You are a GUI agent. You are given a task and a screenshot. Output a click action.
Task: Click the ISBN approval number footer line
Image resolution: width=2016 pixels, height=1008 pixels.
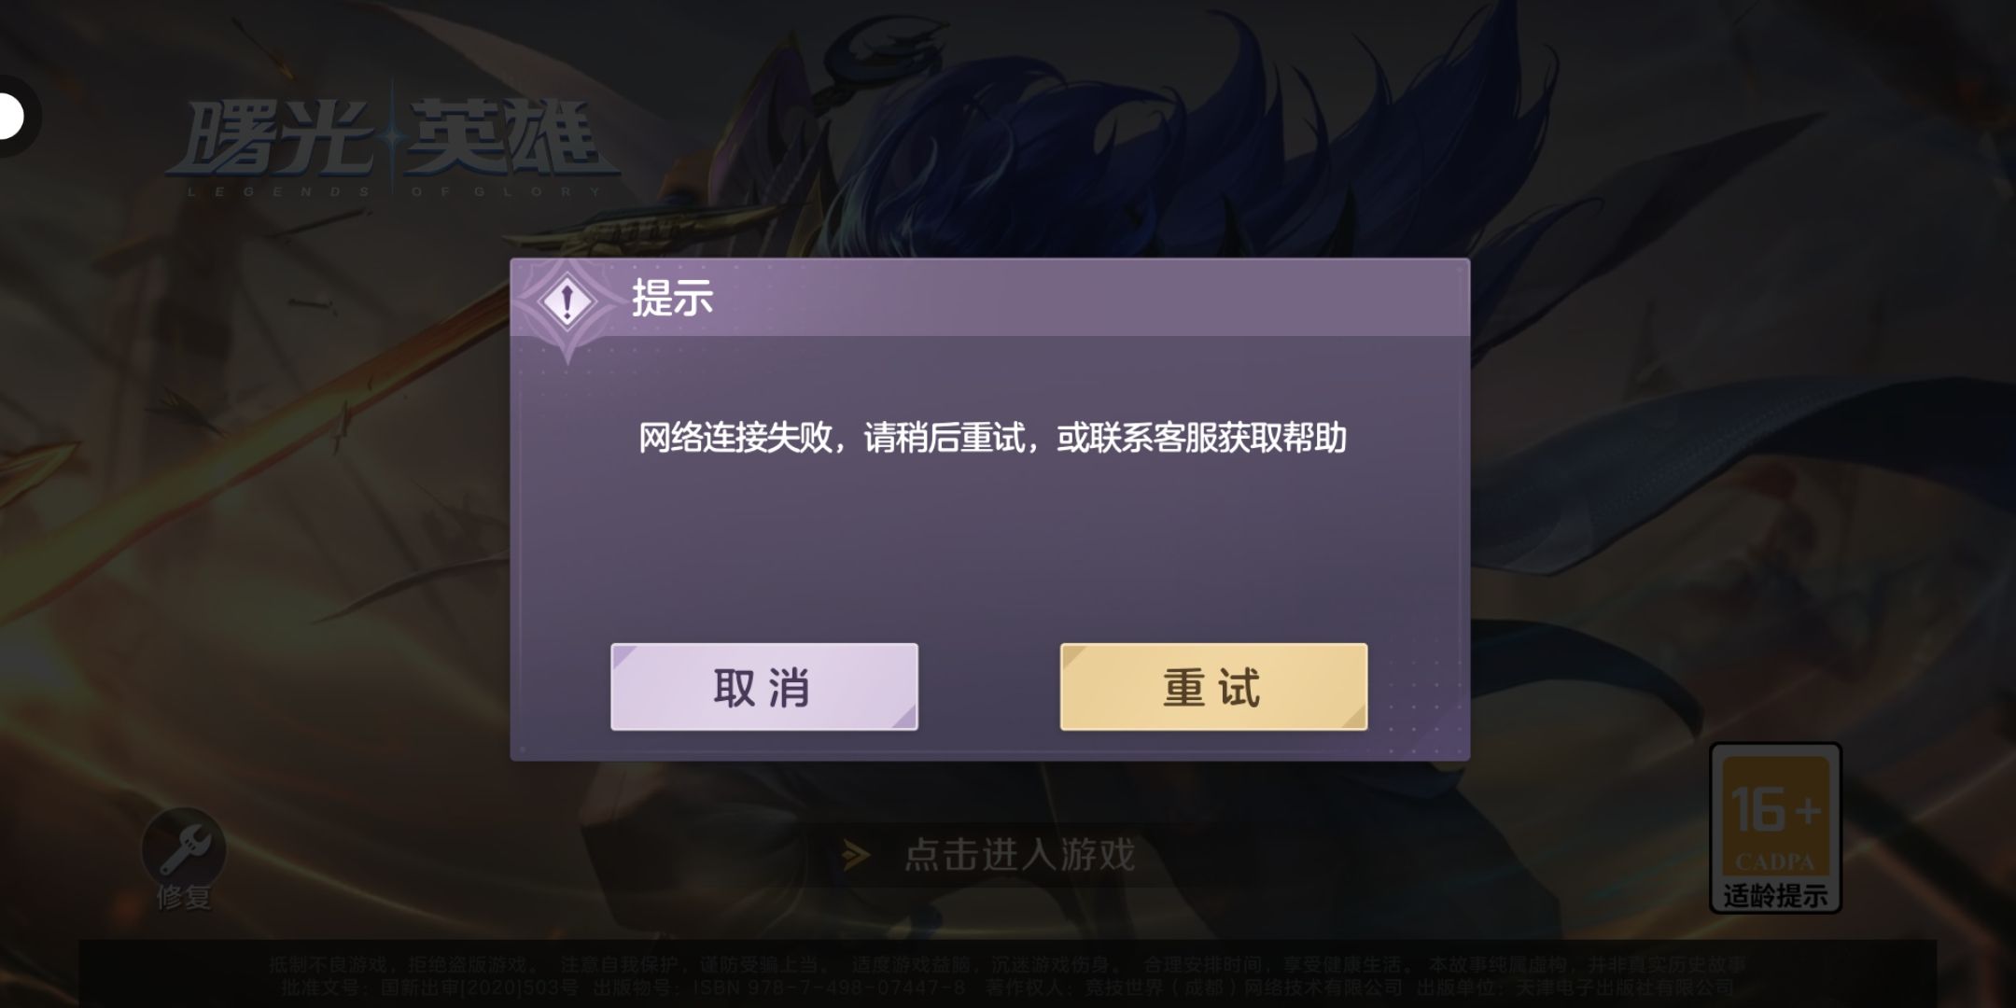pyautogui.click(x=1006, y=987)
